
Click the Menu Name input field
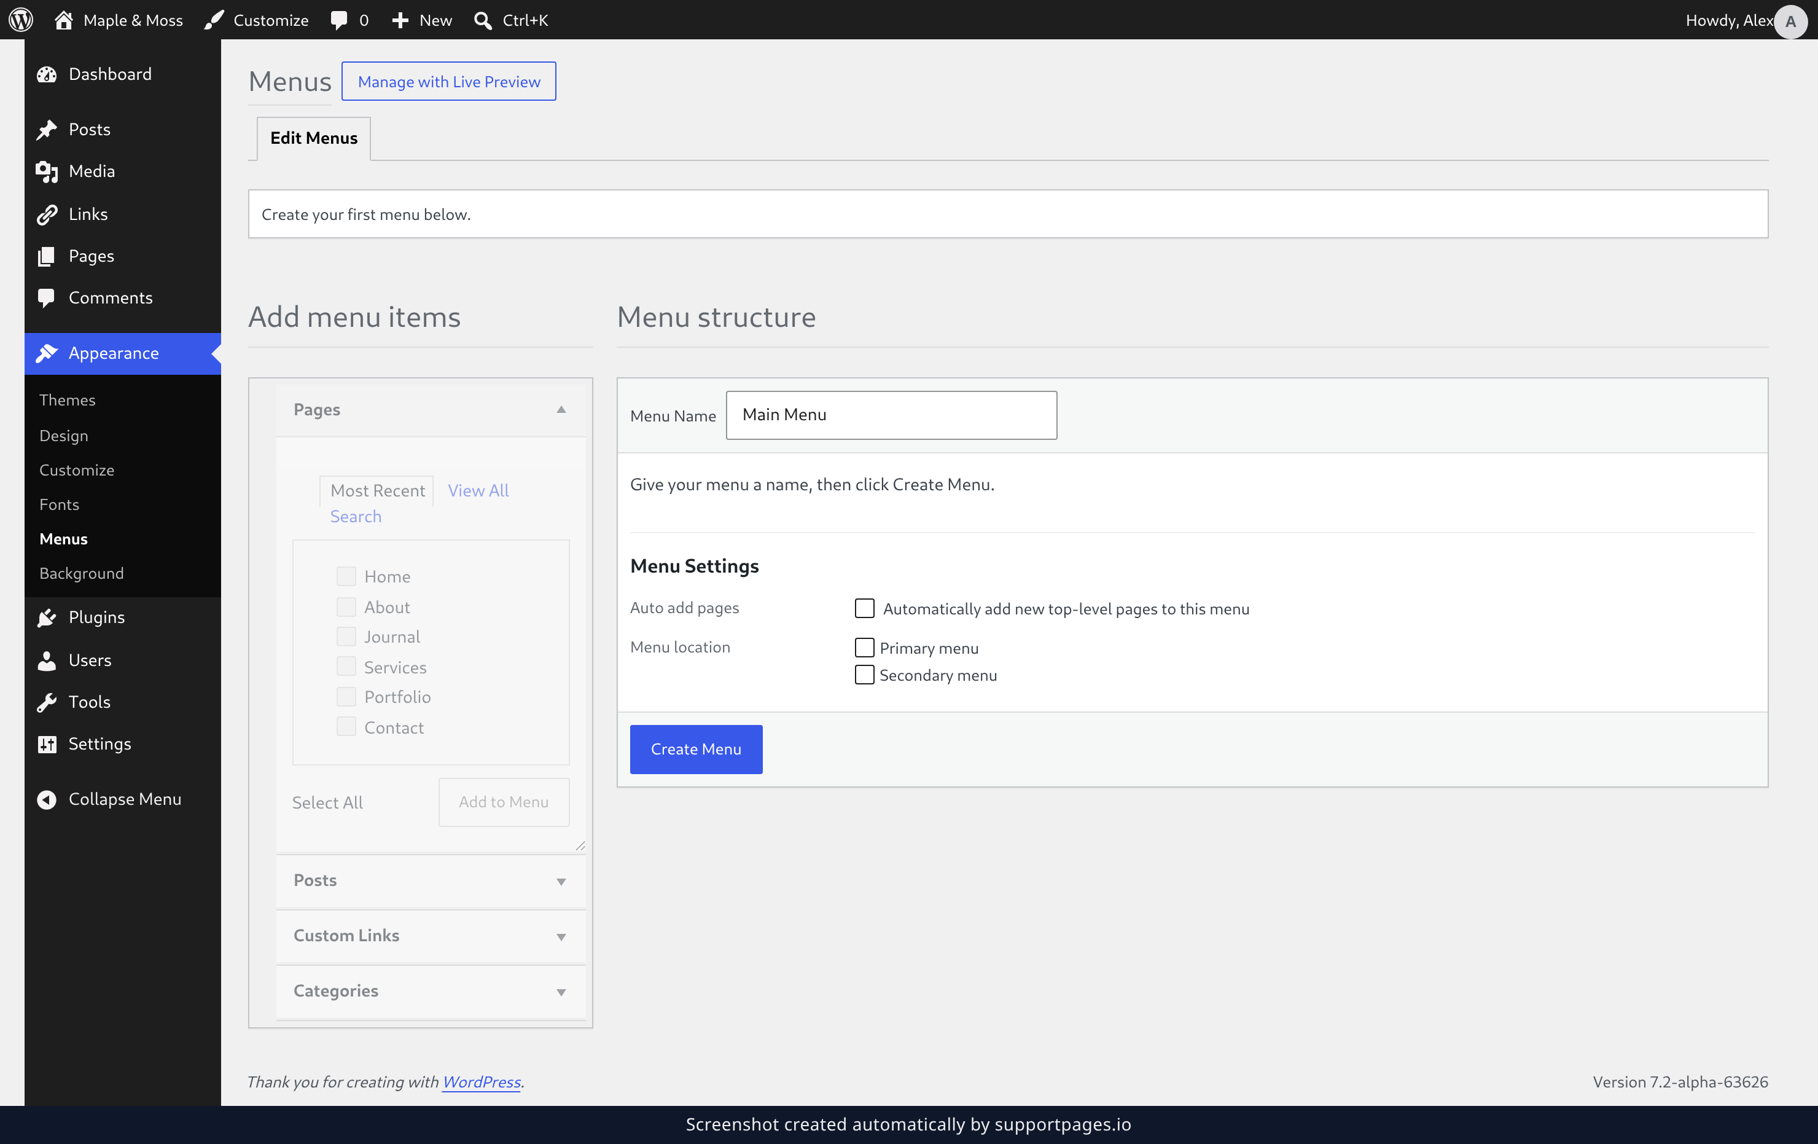[891, 415]
